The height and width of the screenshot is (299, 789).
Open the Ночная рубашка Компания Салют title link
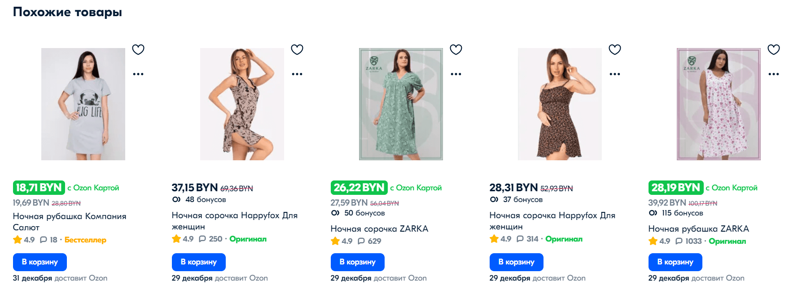[70, 222]
